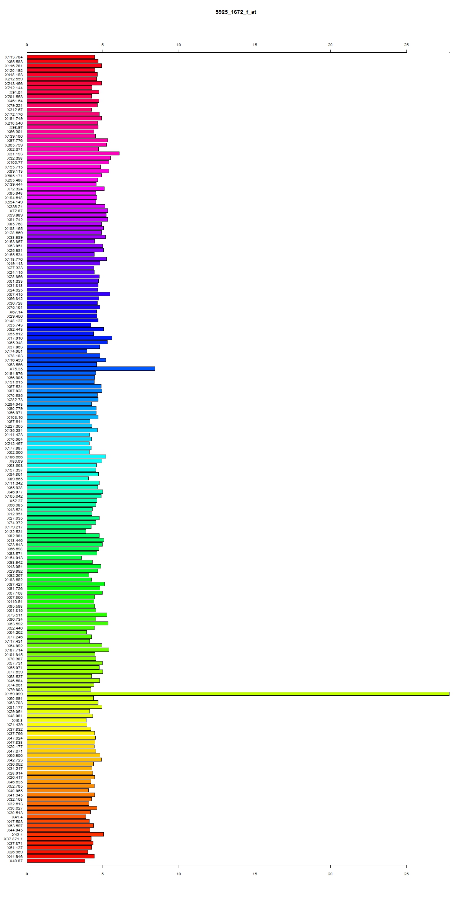Click the label X67.14
461x923 pixels.
[16, 312]
